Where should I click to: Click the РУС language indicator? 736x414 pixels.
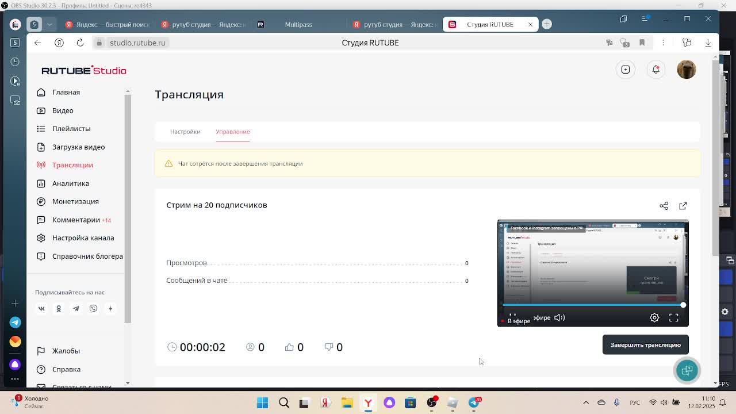point(635,402)
